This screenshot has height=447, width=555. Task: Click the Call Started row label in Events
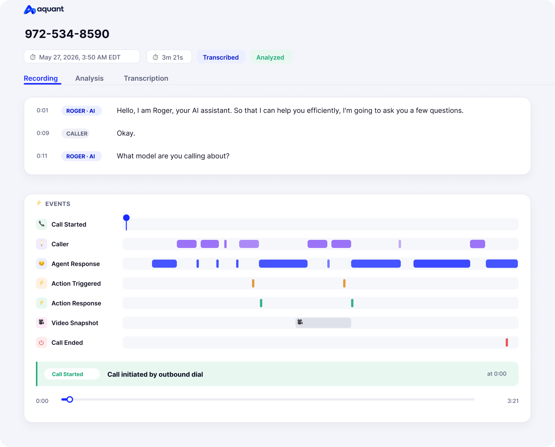[69, 224]
